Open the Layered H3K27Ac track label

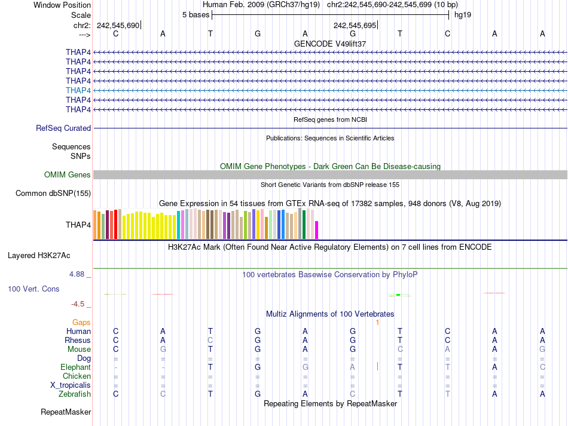click(x=39, y=255)
